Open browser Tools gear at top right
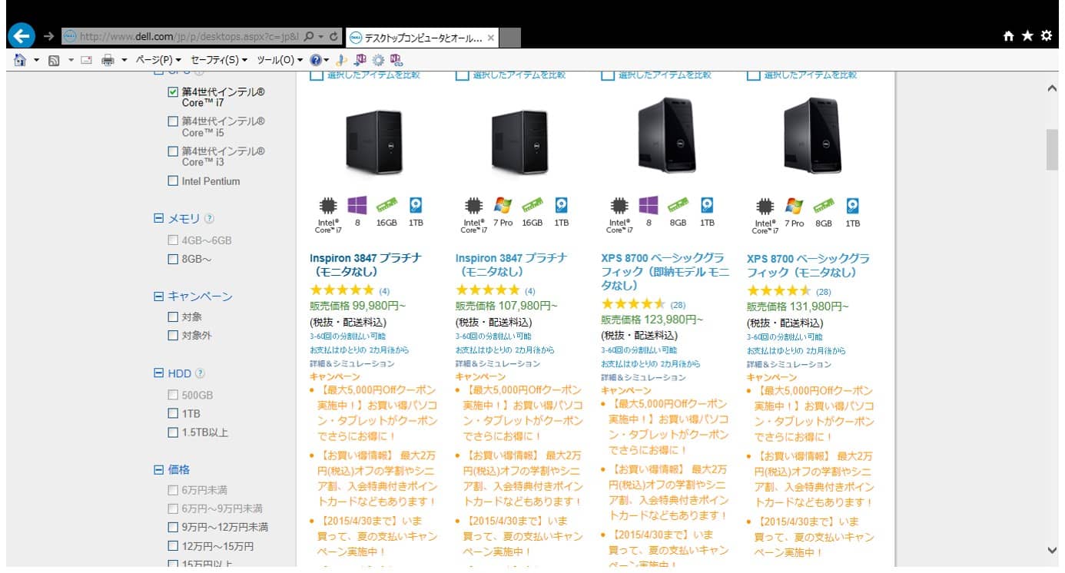Image resolution: width=1065 pixels, height=573 pixels. (x=1046, y=36)
